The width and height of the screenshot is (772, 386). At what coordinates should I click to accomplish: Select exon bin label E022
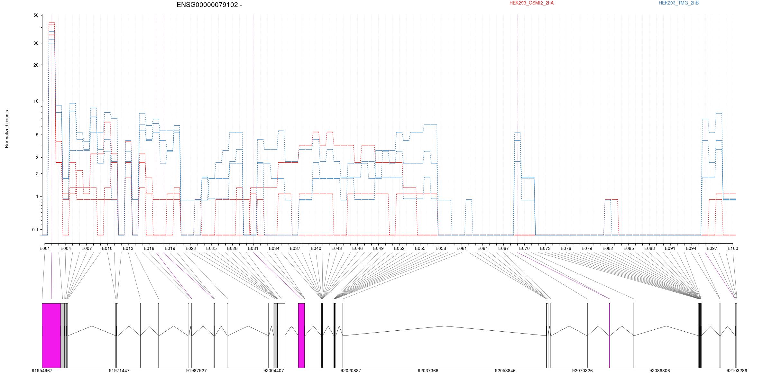[x=191, y=248]
